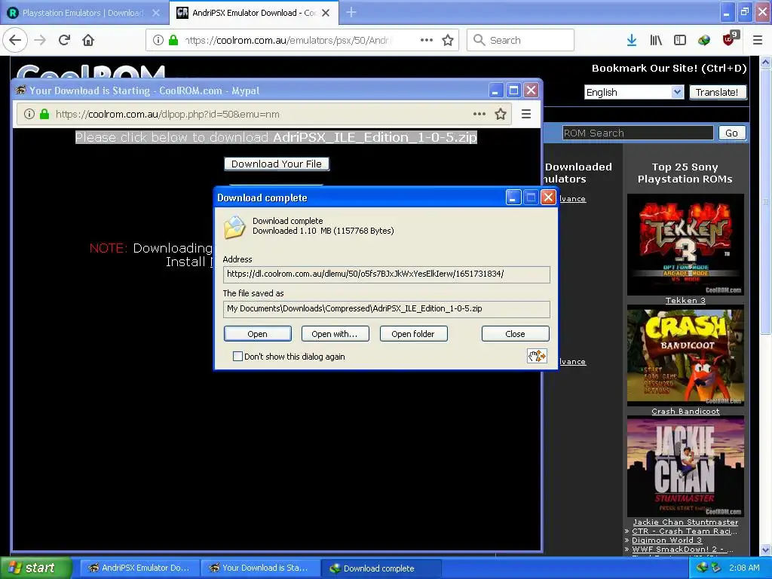
Task: Check Don't show this dialog again
Action: pos(237,357)
